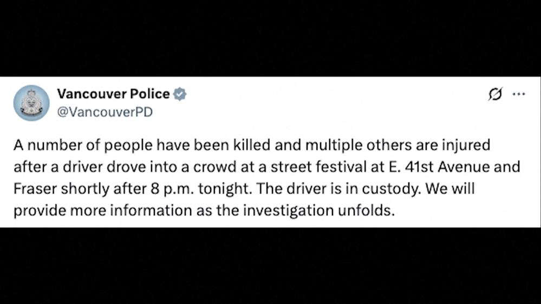Click the word "Fraser" in the post

(x=33, y=189)
